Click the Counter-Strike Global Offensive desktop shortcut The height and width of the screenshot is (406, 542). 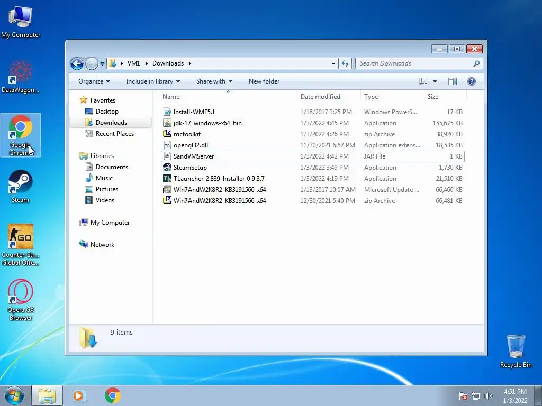click(x=21, y=245)
